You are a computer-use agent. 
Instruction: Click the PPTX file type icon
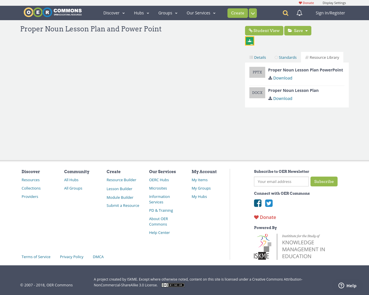tap(257, 72)
